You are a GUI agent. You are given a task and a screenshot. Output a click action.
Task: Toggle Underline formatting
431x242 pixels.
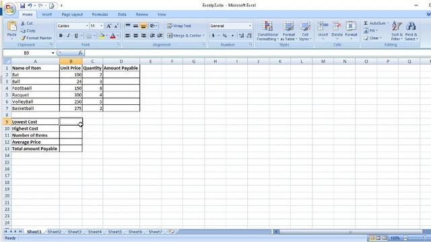tap(76, 36)
